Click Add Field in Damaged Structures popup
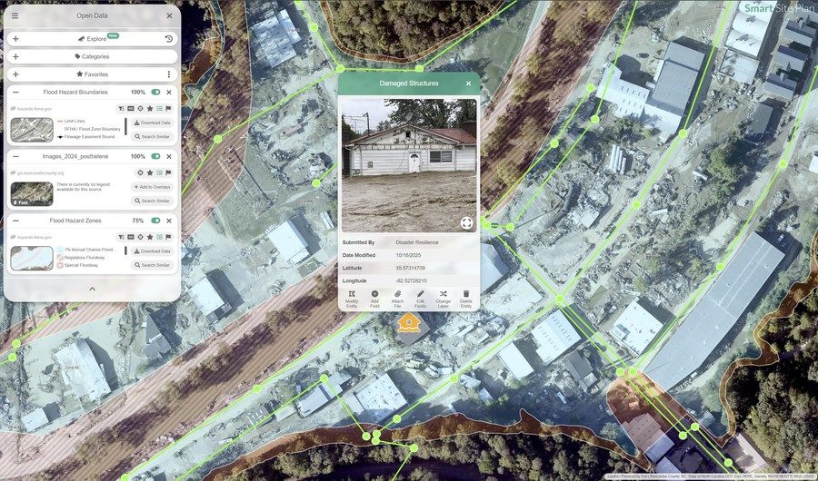The image size is (818, 481). click(374, 299)
